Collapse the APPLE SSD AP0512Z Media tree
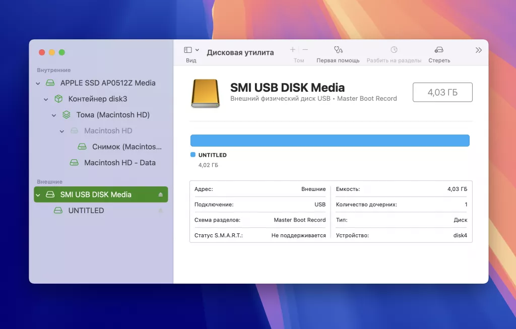The image size is (516, 329). pyautogui.click(x=38, y=83)
